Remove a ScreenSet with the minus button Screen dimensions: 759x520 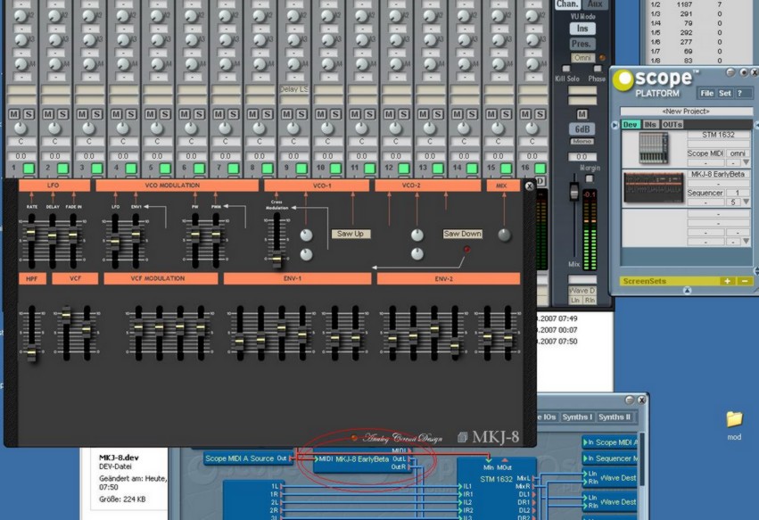click(x=745, y=281)
